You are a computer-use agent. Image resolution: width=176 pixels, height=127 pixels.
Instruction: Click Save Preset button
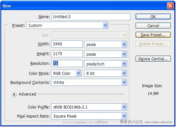click(153, 35)
